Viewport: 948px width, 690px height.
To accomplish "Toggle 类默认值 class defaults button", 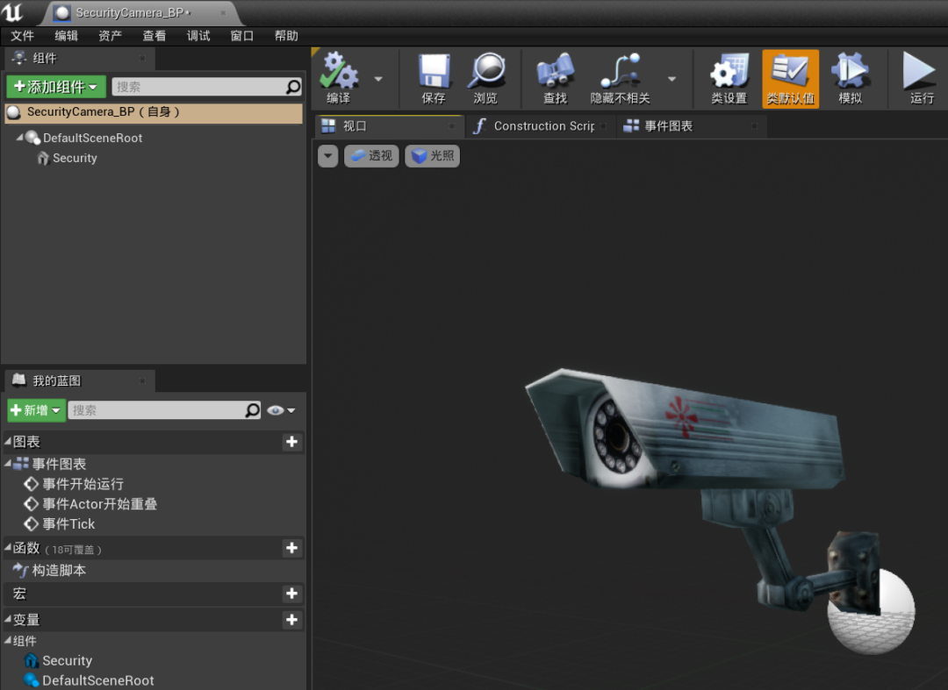I will (x=790, y=79).
